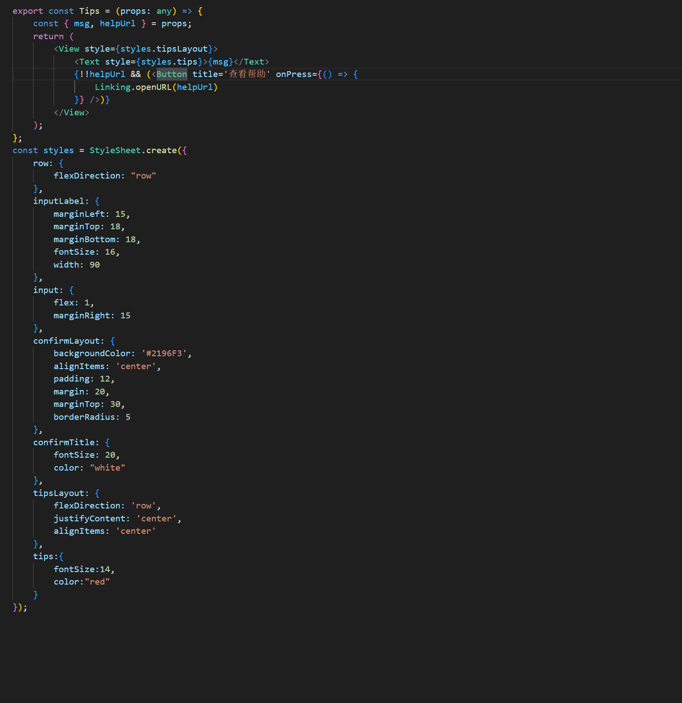The image size is (682, 703).
Task: Click the 'padding: 12' line
Action: [x=84, y=378]
